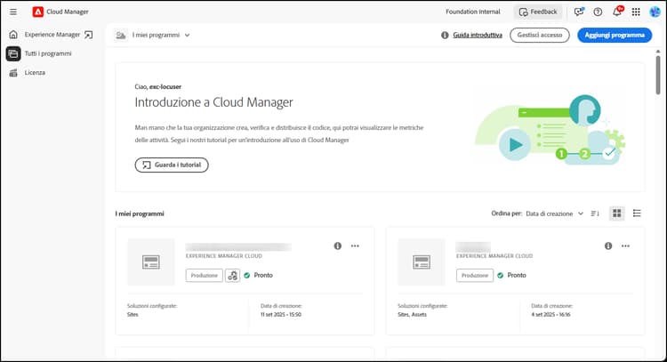Open the chat feedback bubble icon
Image resolution: width=667 pixels, height=362 pixels.
point(579,12)
